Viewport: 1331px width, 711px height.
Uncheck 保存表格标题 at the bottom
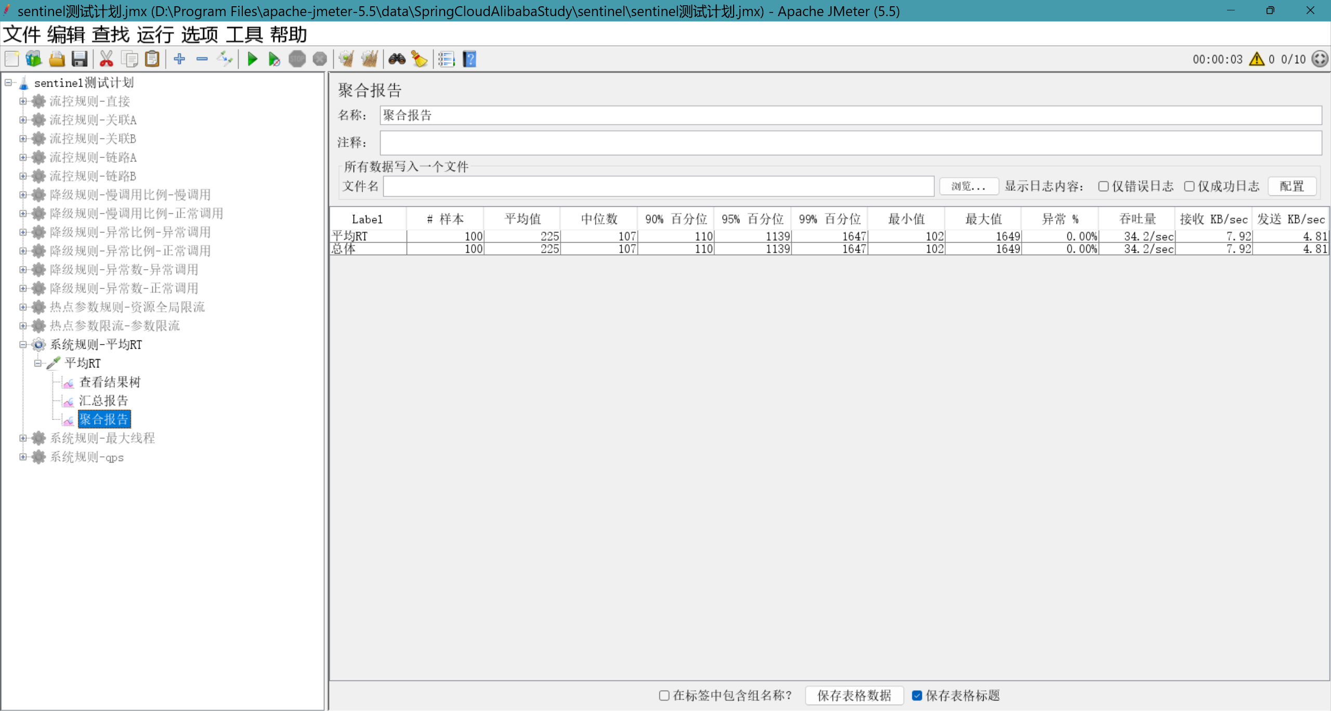coord(918,695)
